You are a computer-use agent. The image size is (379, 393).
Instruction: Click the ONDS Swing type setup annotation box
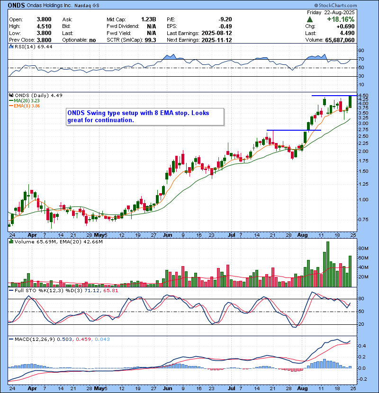(x=145, y=116)
